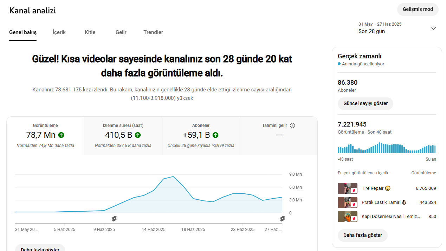This screenshot has height=251, width=446.
Task: Click Güncel sayıyı göster button
Action: pos(366,104)
